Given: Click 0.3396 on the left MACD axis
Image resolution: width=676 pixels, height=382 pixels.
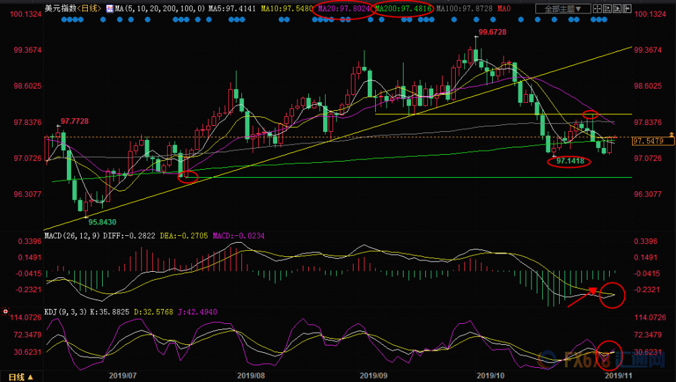Looking at the screenshot, I should pyautogui.click(x=30, y=241).
